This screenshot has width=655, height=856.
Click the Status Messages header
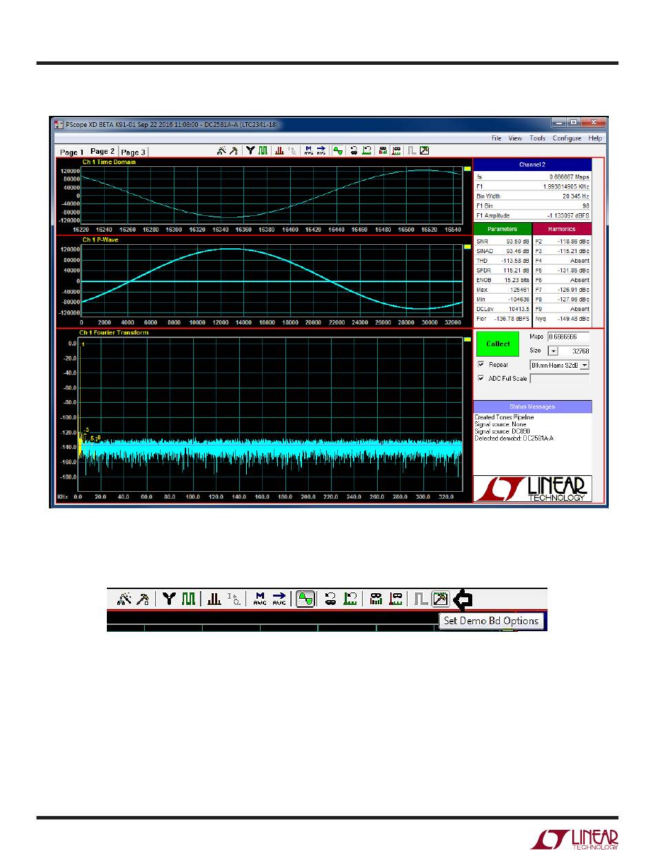click(532, 406)
